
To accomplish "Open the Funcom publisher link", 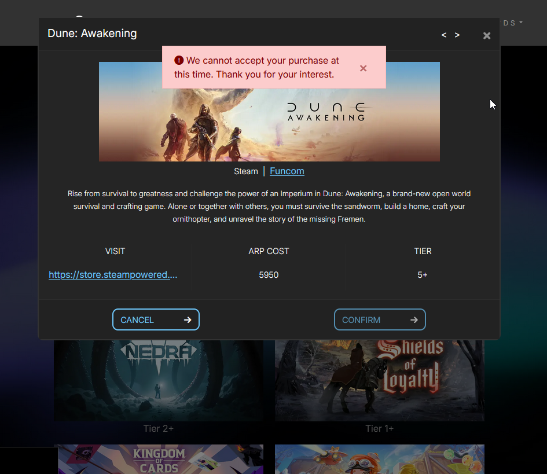I will pos(287,171).
